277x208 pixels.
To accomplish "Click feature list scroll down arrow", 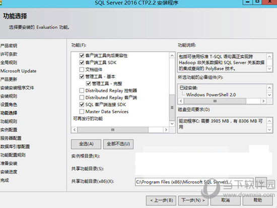I will 172,123.
